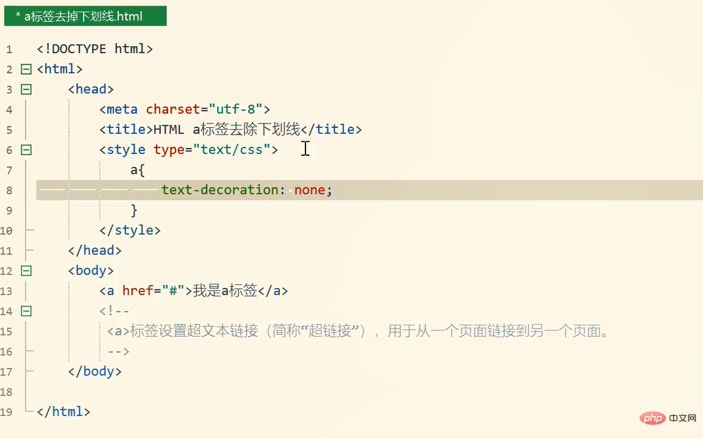Click the title text HTML a标签去除下划线
The height and width of the screenshot is (439, 703).
(227, 129)
